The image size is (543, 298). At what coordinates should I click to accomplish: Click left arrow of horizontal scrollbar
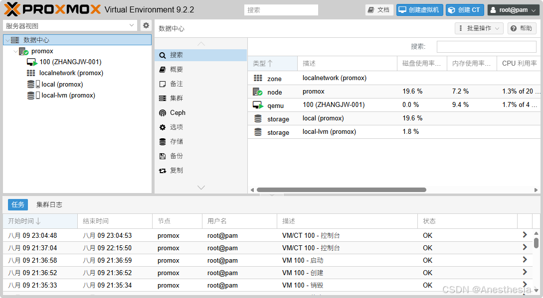(252, 190)
